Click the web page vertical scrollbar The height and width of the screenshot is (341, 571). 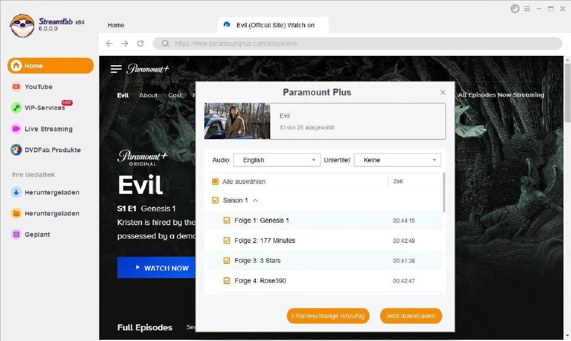(x=567, y=93)
